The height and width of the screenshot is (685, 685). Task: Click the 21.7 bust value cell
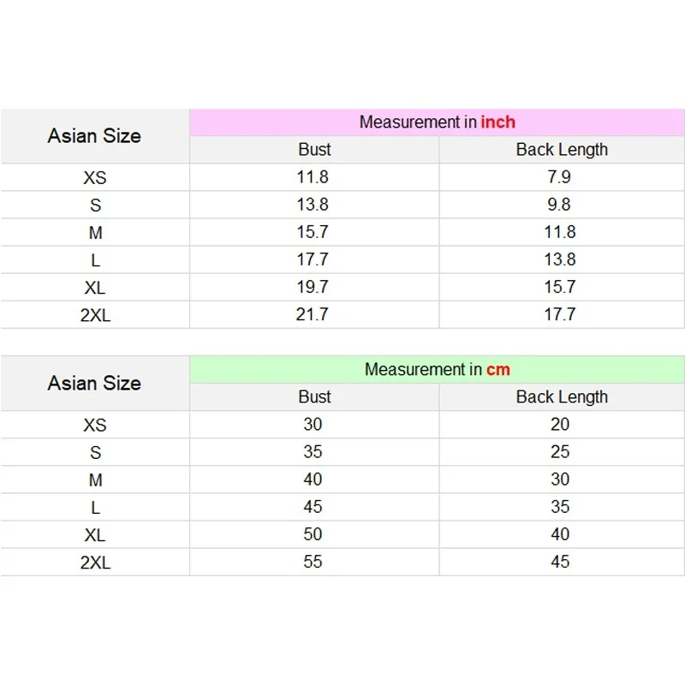pyautogui.click(x=313, y=315)
